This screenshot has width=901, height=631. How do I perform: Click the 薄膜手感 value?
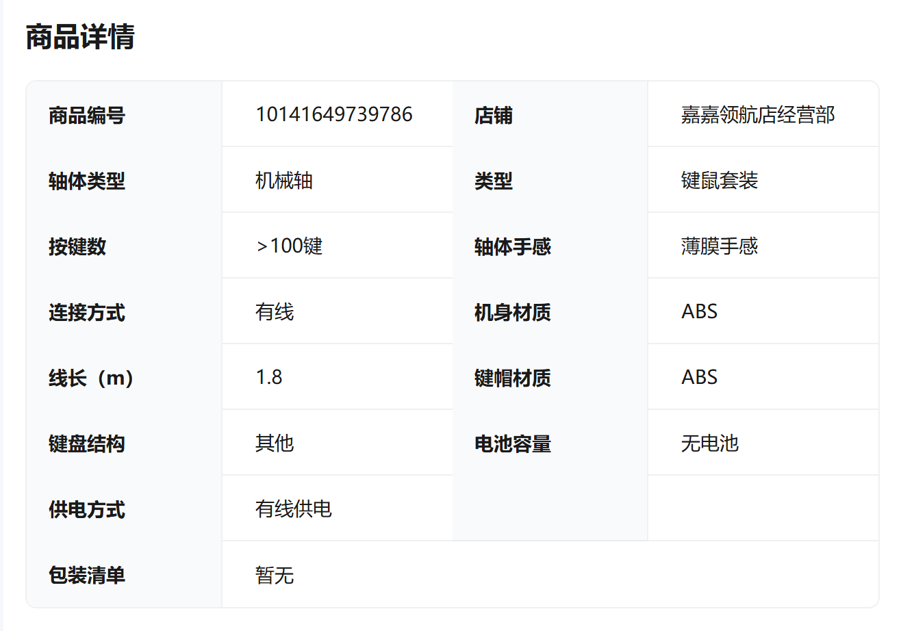(x=720, y=246)
